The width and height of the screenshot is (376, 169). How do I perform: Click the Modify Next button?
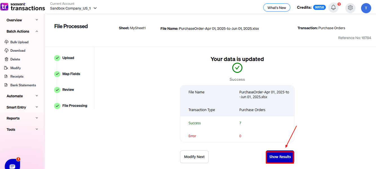(194, 157)
